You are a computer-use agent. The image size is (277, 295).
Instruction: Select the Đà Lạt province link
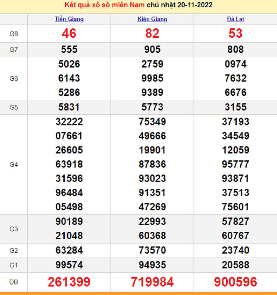235,19
